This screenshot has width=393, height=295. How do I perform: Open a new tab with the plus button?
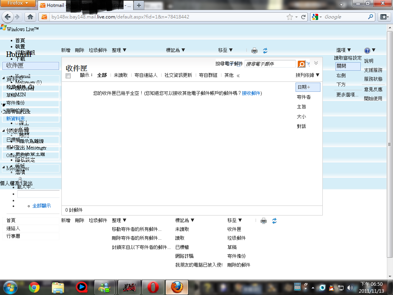139,5
